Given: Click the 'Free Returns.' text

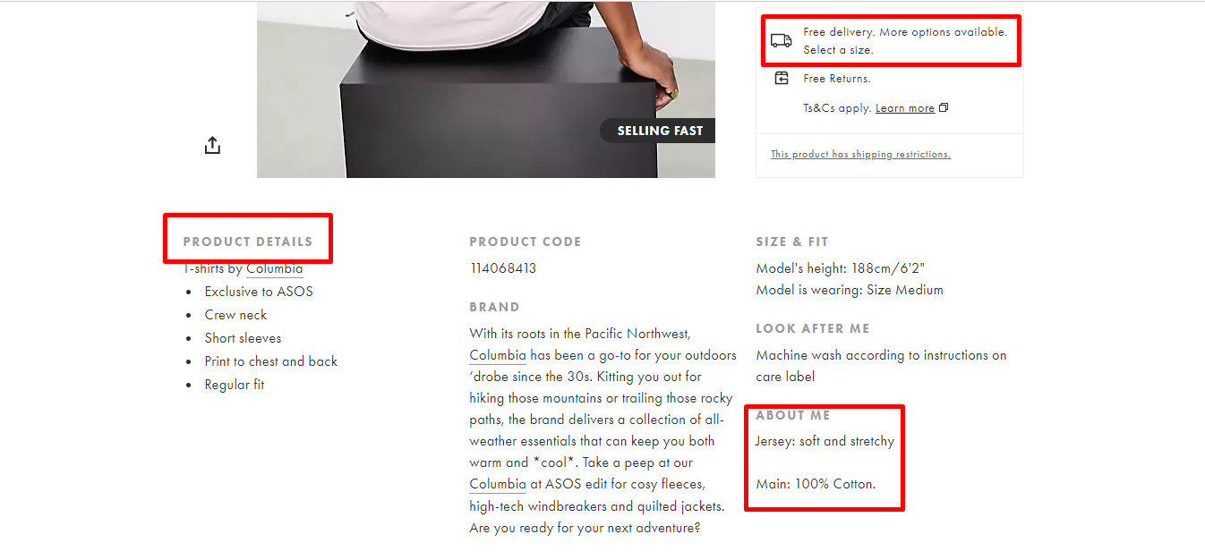Looking at the screenshot, I should coord(837,79).
